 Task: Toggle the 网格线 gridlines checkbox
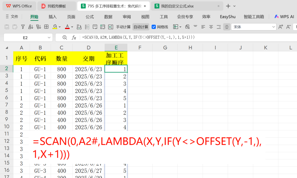pos(154,27)
